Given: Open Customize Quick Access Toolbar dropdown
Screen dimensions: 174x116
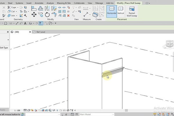Looking at the screenshot, I should pyautogui.click(x=55, y=23).
